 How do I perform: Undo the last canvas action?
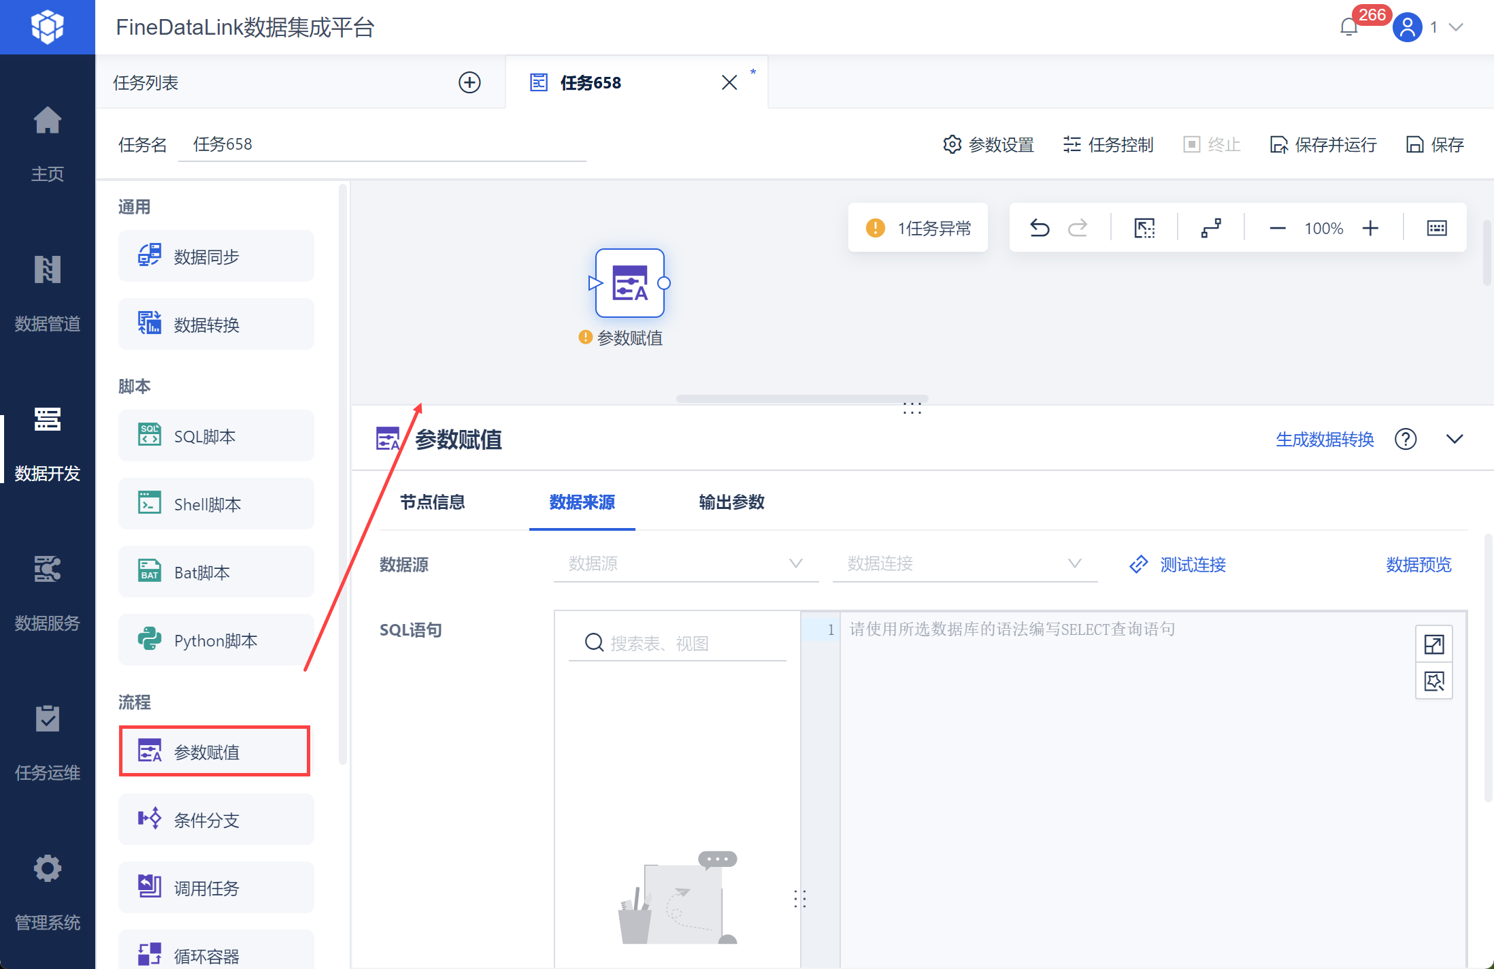(1040, 228)
